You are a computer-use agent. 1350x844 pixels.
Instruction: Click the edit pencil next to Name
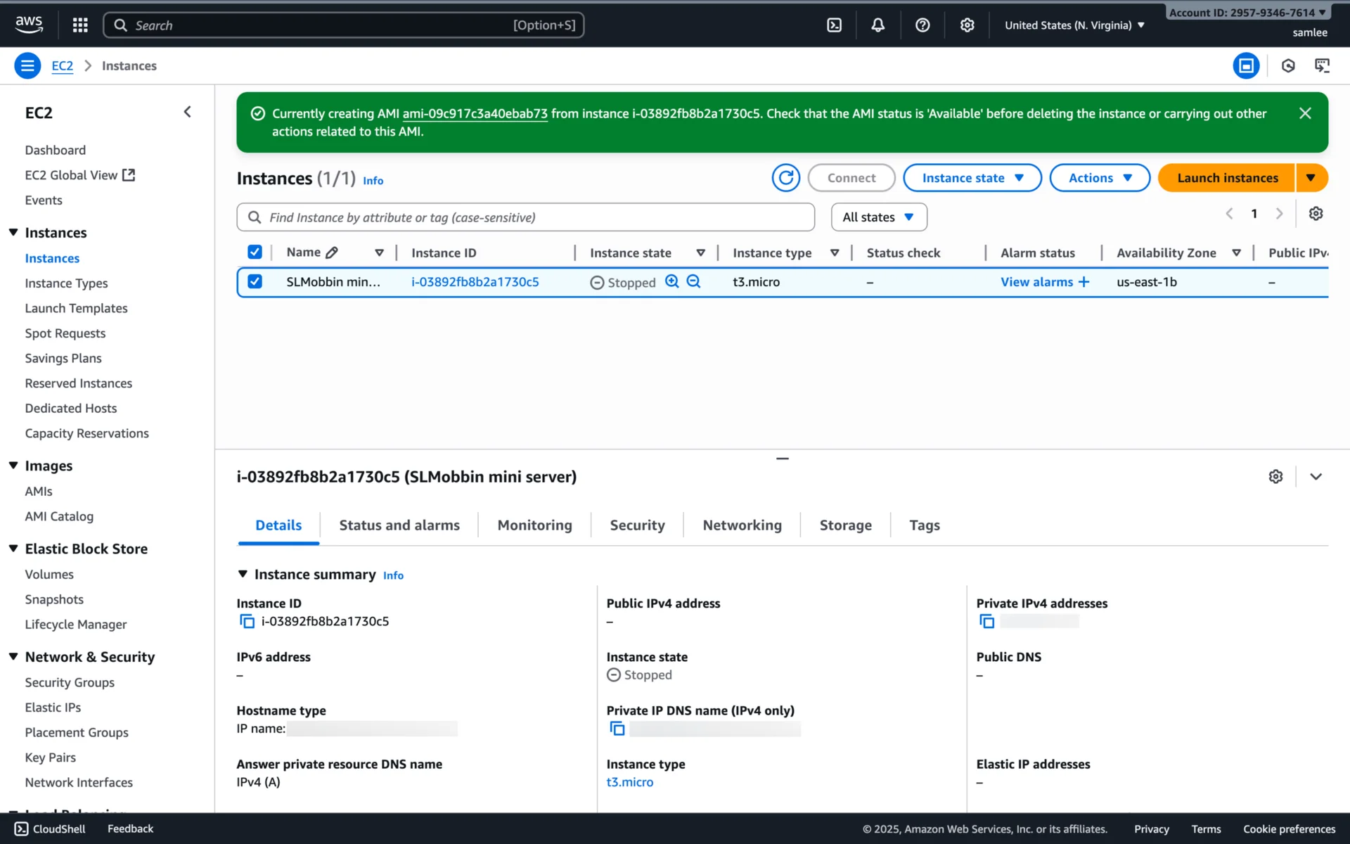click(332, 252)
